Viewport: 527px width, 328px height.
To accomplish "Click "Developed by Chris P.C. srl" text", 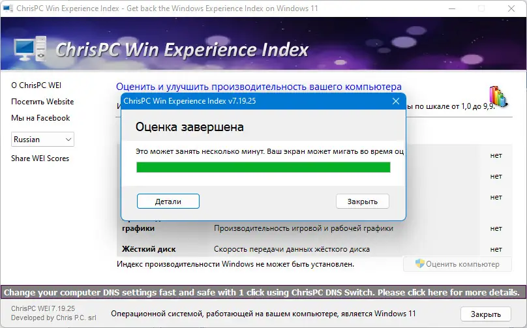I will click(x=53, y=318).
